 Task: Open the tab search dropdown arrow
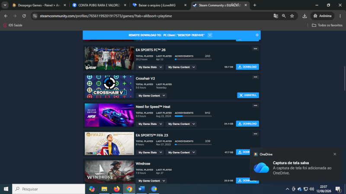point(5,5)
